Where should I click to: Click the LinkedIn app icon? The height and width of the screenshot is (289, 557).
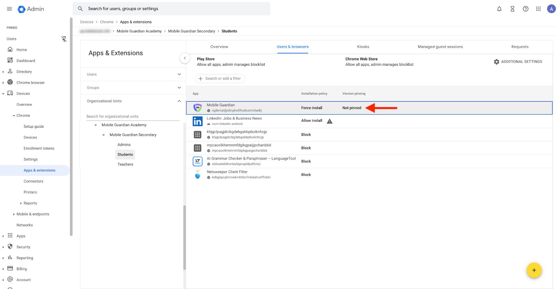tap(198, 121)
